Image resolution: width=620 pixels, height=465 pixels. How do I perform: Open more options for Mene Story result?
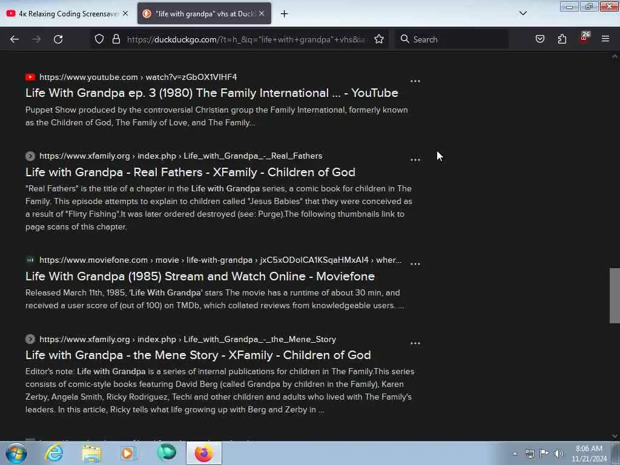click(415, 343)
